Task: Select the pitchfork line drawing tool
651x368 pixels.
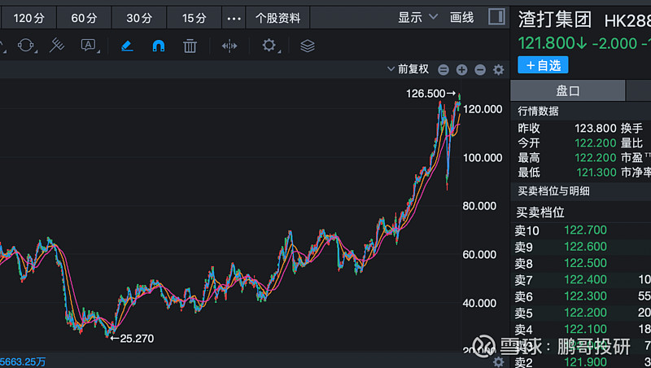Action: point(57,46)
